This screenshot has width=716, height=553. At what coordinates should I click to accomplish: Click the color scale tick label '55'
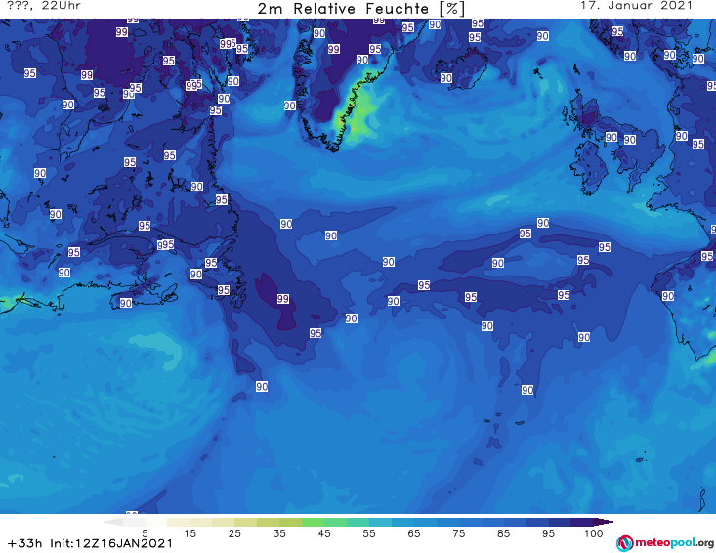point(369,533)
